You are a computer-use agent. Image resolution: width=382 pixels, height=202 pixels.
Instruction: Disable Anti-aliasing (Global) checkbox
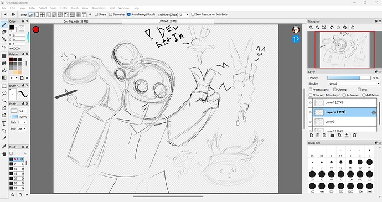pos(129,14)
